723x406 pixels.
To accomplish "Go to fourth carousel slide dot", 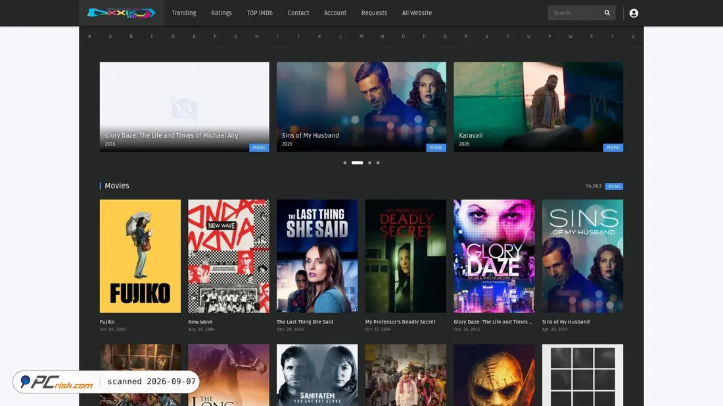I will [378, 163].
